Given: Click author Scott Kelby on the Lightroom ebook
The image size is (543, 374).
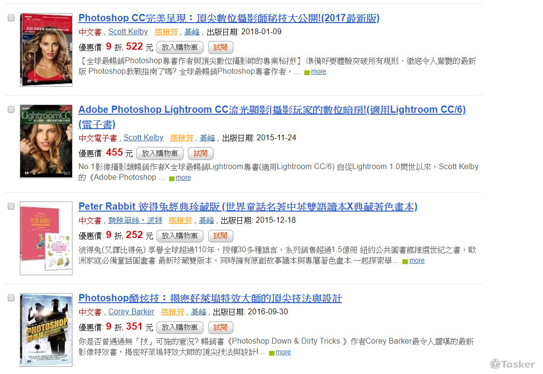Looking at the screenshot, I should 143,138.
